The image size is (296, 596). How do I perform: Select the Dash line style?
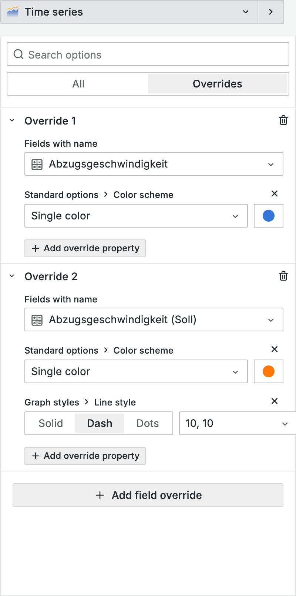(x=100, y=423)
